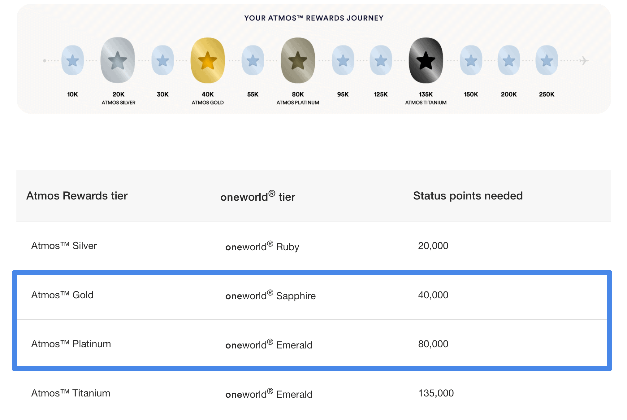Select the Atmos Platinum 80K badge
Image resolution: width=627 pixels, height=420 pixels.
298,60
